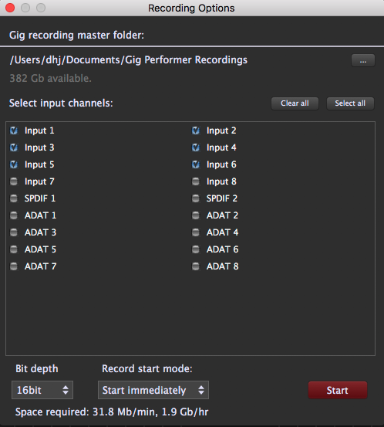This screenshot has height=427, width=384.
Task: Click the Select all button
Action: (x=350, y=103)
